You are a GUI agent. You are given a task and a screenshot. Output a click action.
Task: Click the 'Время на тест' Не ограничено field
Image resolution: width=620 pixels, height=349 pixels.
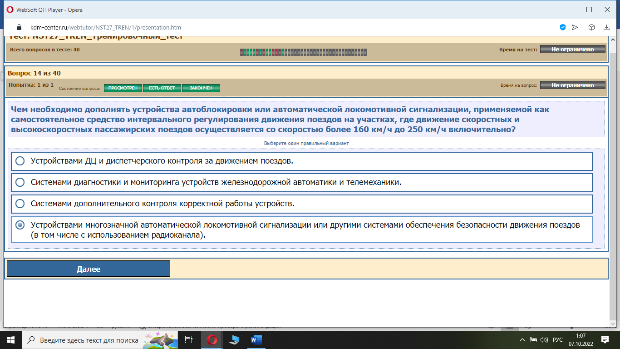[573, 50]
